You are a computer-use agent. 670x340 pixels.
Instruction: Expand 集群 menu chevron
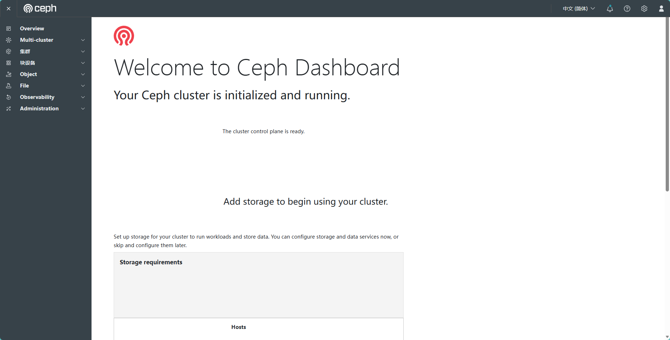83,51
